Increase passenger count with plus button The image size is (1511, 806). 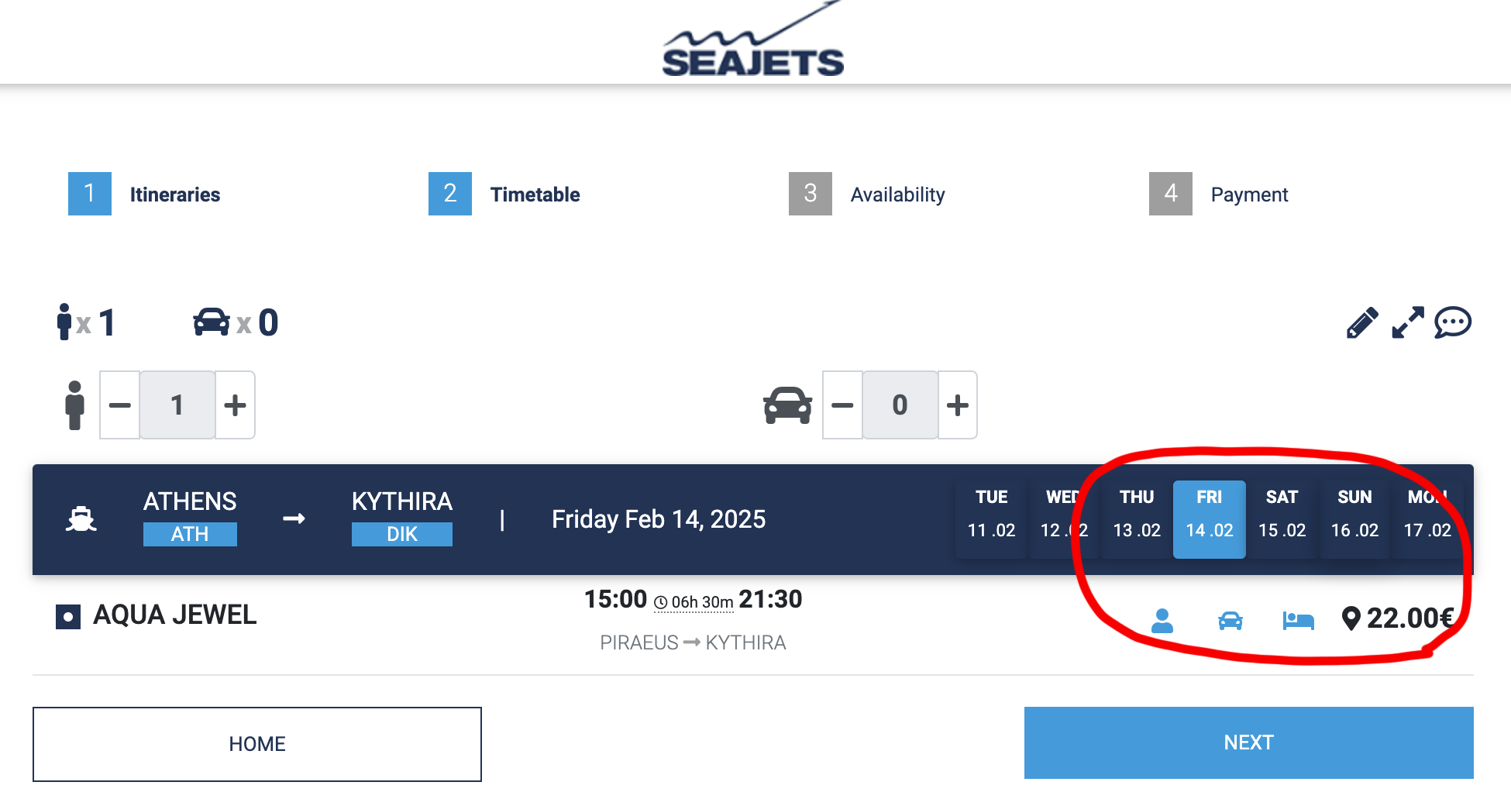[x=235, y=405]
